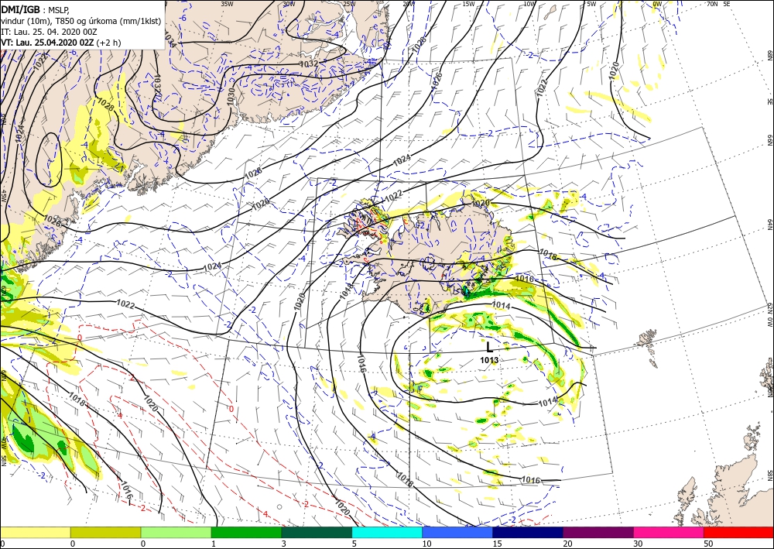Click the legend value 30
Viewport: 774px width, 549px height.
tap(638, 544)
